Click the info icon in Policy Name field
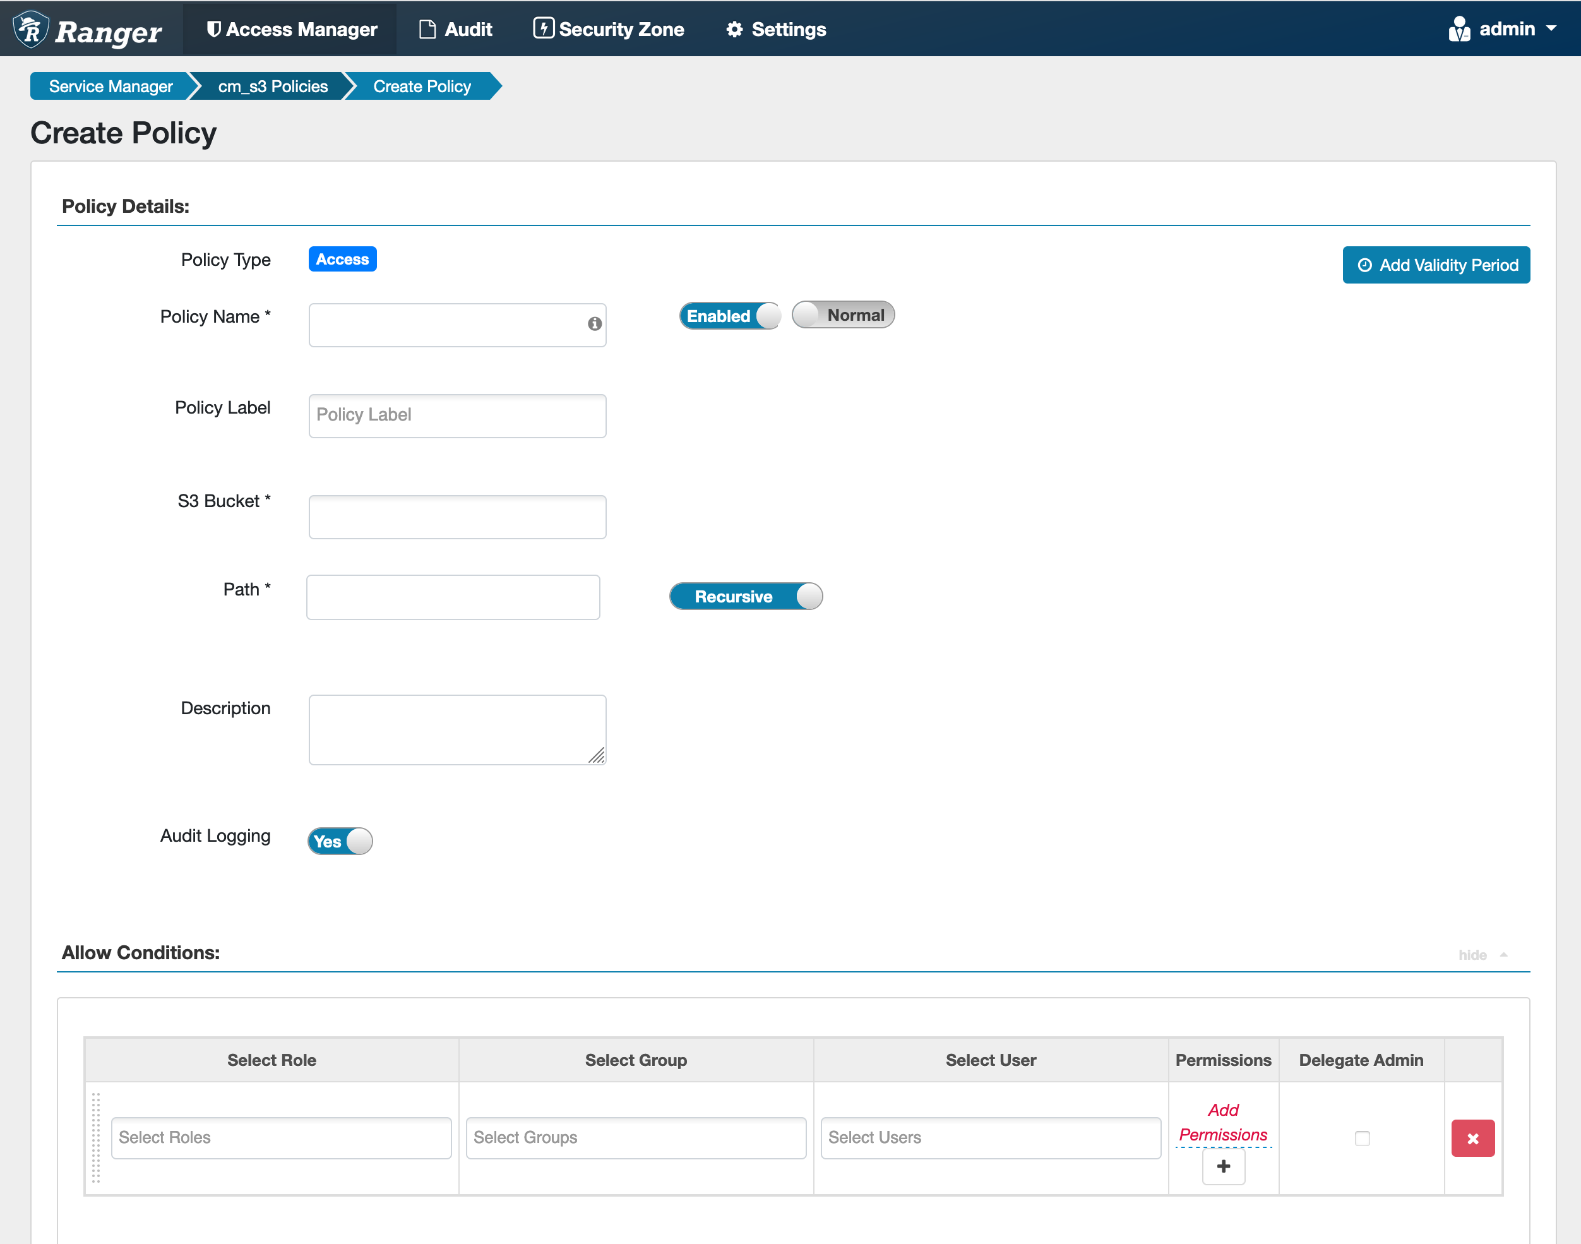 [x=594, y=323]
